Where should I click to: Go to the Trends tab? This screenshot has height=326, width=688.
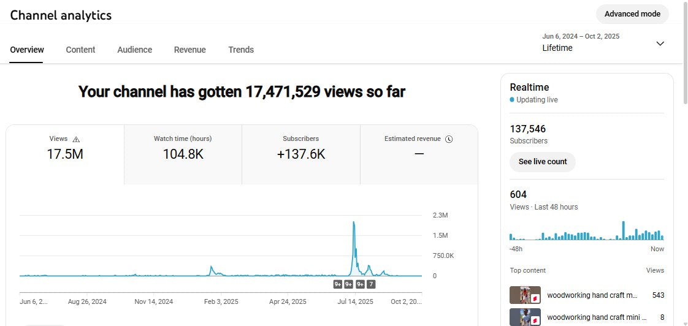coord(240,50)
